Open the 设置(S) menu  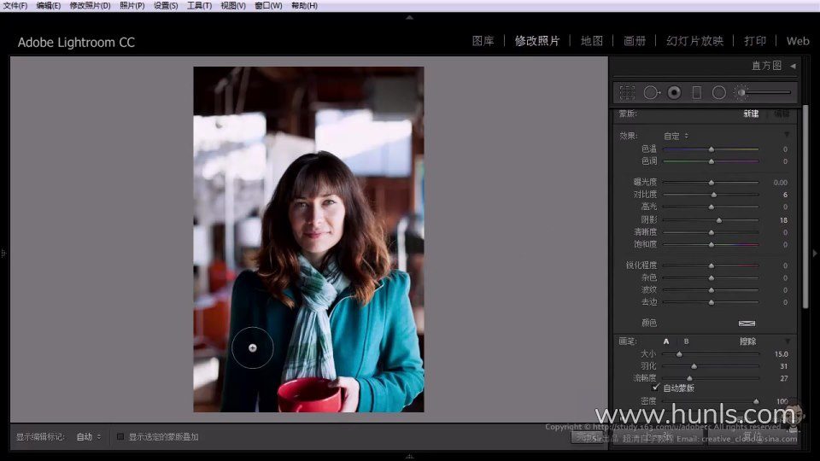165,6
